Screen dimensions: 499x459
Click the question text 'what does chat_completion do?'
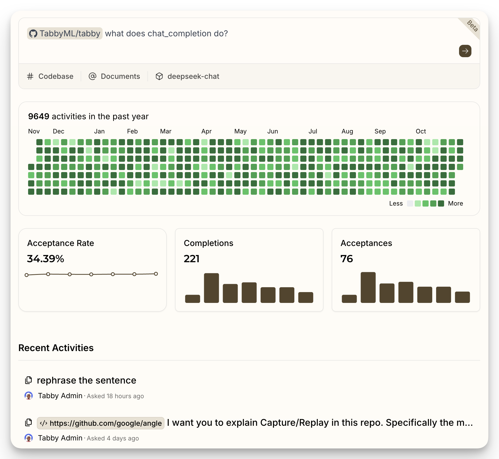click(x=166, y=33)
